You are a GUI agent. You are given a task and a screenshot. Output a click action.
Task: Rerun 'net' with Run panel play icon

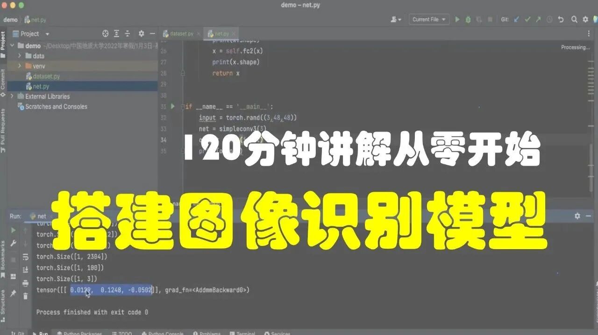pyautogui.click(x=13, y=230)
